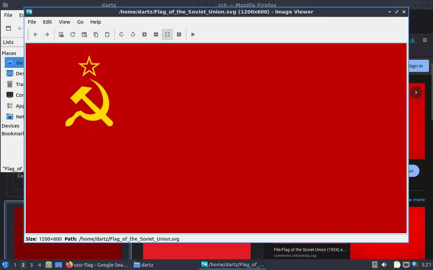The height and width of the screenshot is (270, 433).
Task: Go to next image with forward arrow
Action: coord(47,34)
